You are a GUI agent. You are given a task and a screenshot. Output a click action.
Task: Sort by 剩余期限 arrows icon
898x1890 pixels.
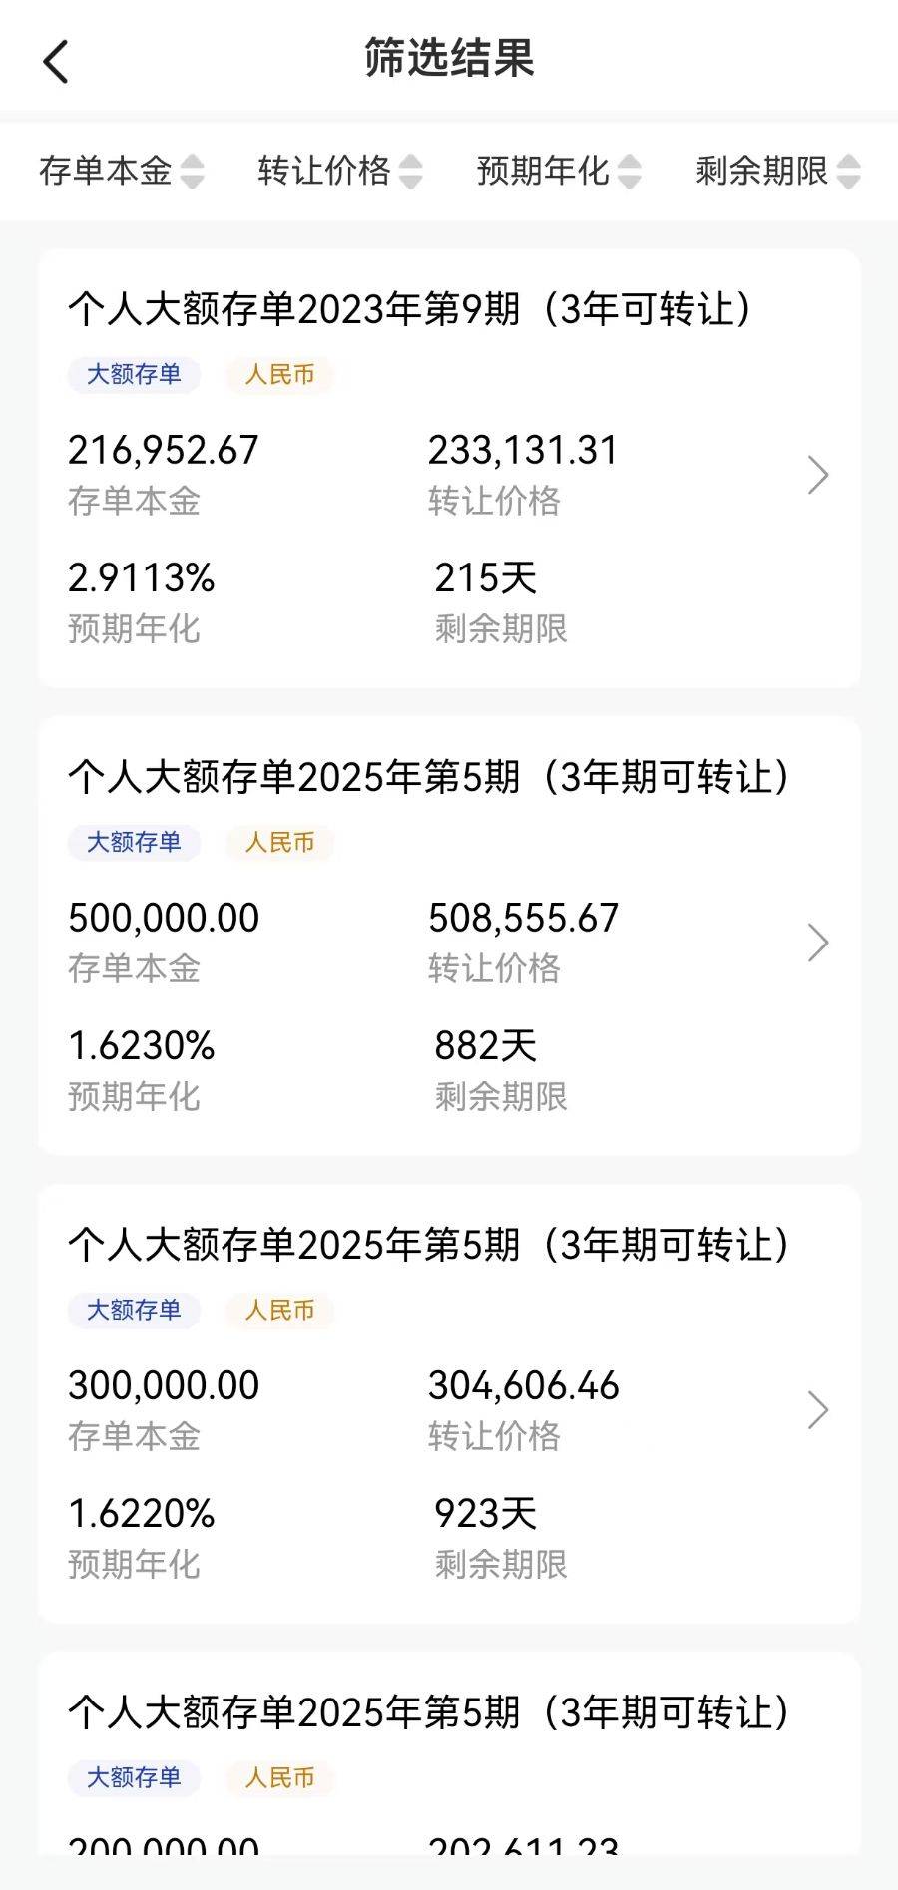pos(848,172)
